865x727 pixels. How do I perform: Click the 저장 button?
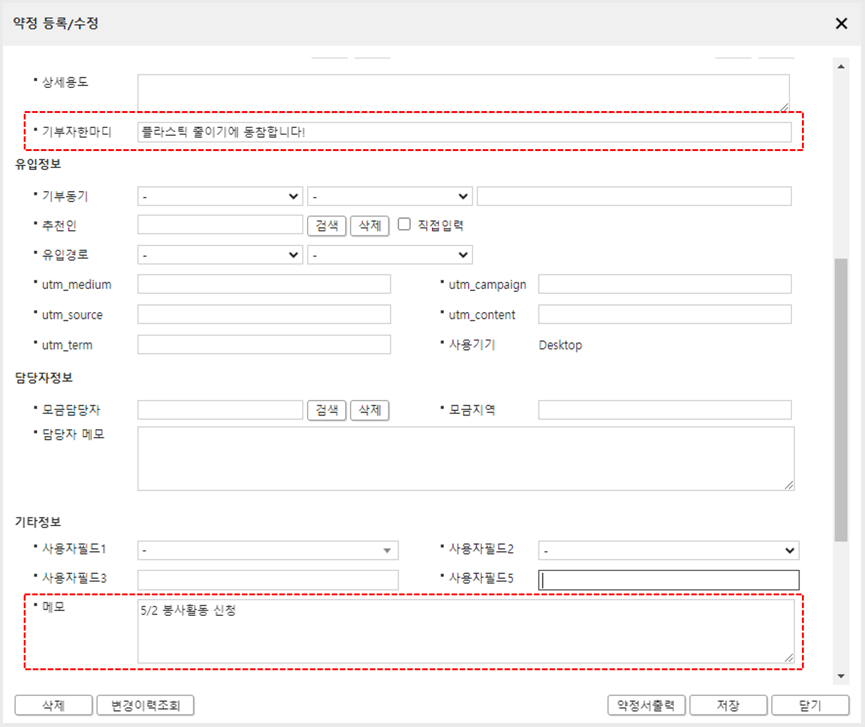728,705
